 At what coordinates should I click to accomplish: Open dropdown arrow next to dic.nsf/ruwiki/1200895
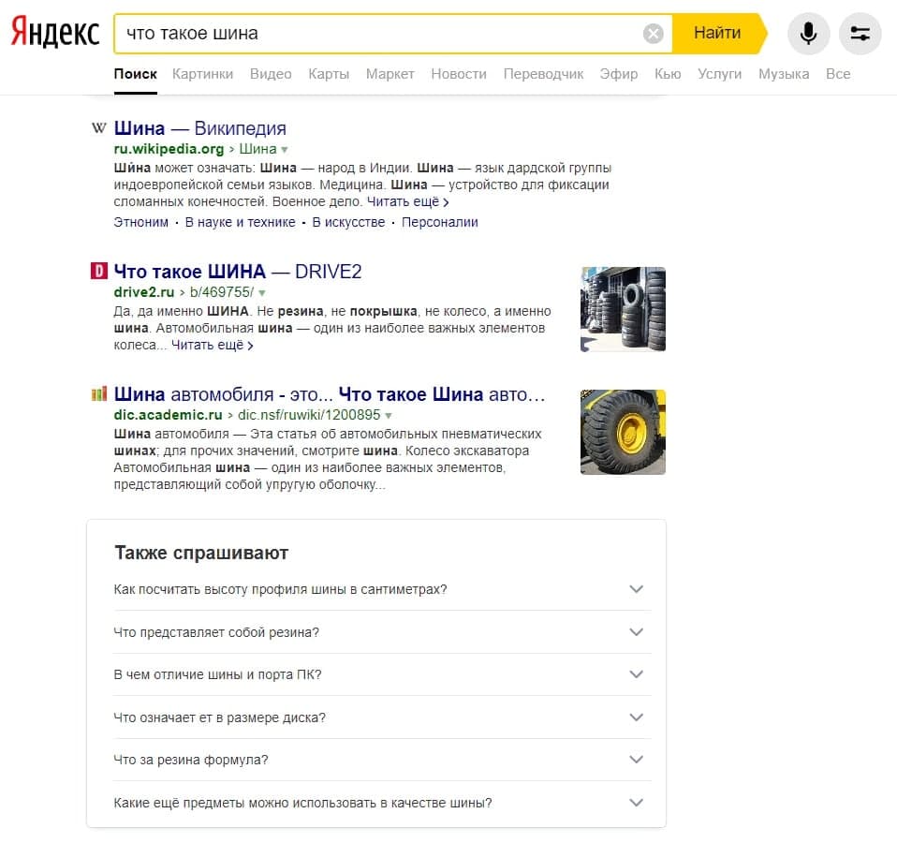[x=389, y=416]
